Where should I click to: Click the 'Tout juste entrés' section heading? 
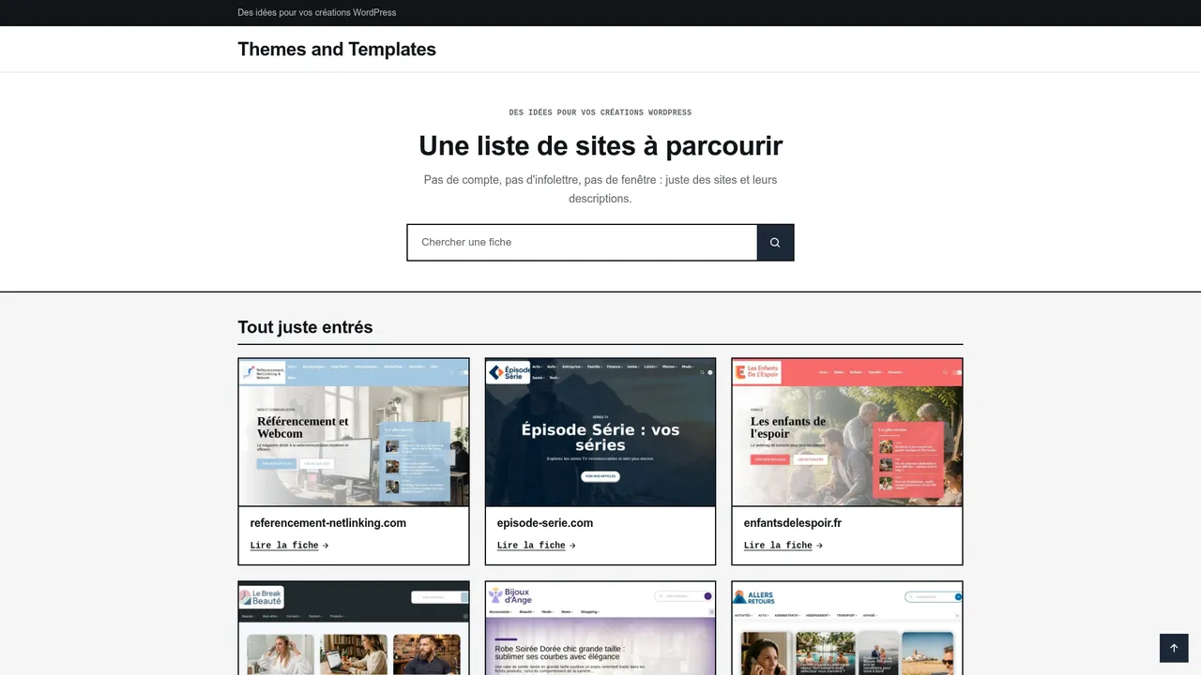pyautogui.click(x=305, y=327)
